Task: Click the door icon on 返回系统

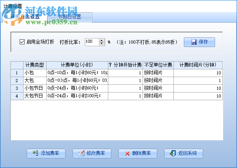Action: pos(173,153)
